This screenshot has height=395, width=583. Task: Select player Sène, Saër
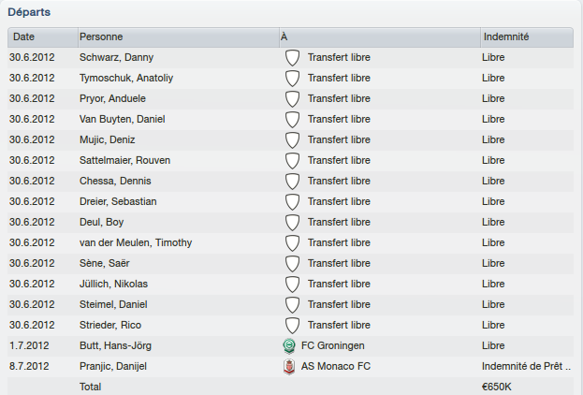pos(105,263)
